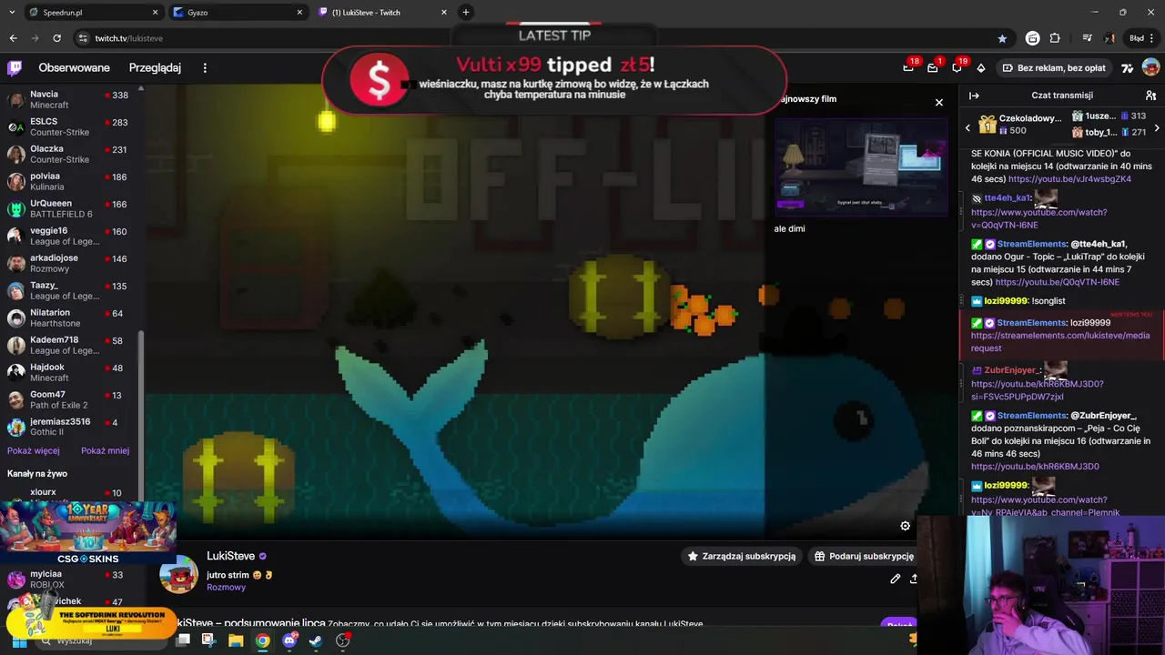Viewport: 1165px width, 655px height.
Task: Click Bez reklam, bez opłat button
Action: [1054, 67]
